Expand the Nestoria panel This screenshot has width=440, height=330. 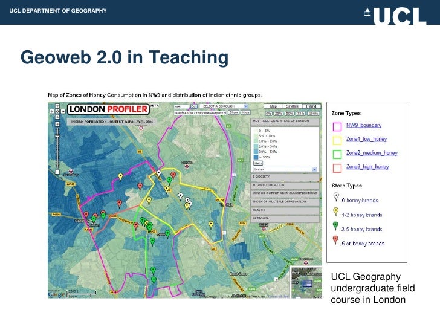[x=285, y=218]
